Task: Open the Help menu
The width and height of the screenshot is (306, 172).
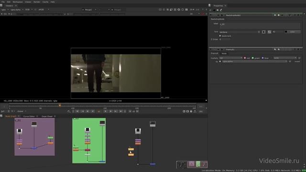Action: pyautogui.click(x=53, y=2)
